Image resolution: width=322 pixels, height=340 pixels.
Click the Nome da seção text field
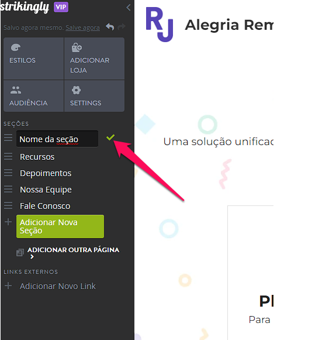click(x=57, y=139)
